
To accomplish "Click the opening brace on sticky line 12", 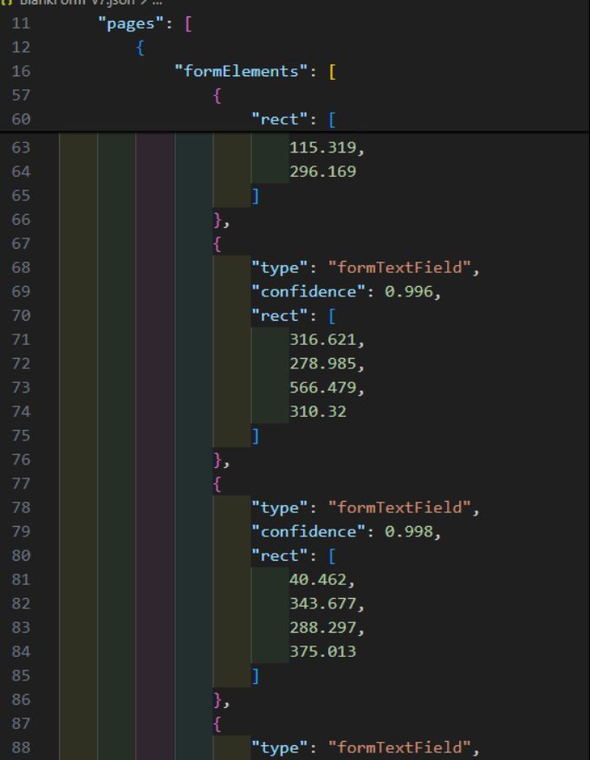I will (140, 48).
